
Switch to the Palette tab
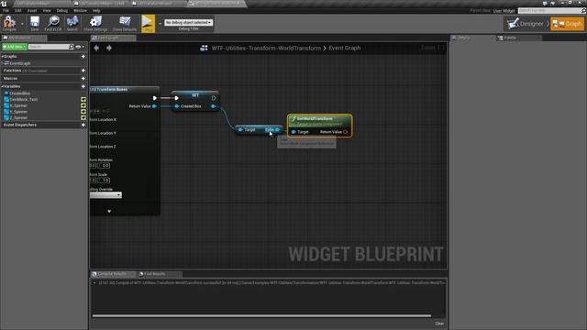click(518, 38)
